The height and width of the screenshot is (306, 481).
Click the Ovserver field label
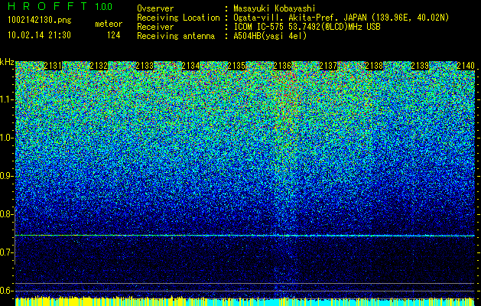[155, 8]
